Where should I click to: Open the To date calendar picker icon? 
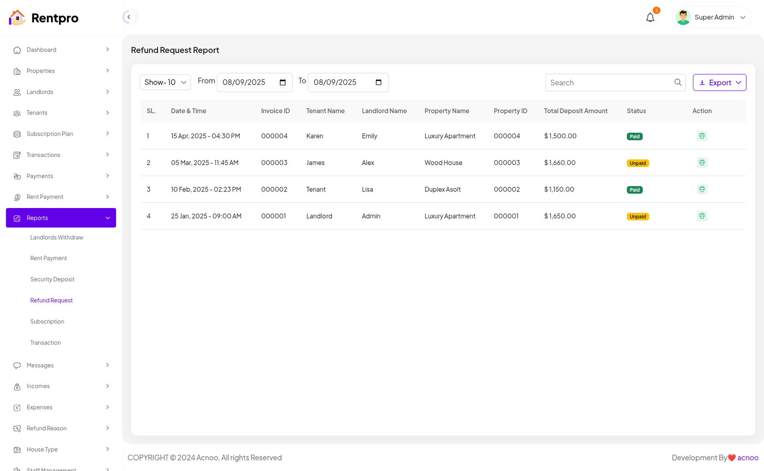coord(379,83)
